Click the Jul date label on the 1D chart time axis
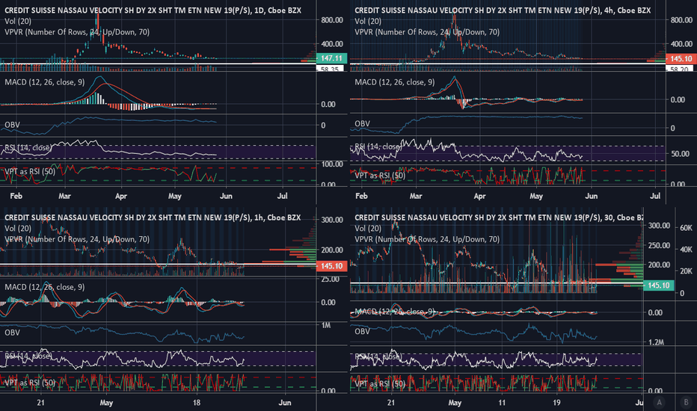 (282, 196)
